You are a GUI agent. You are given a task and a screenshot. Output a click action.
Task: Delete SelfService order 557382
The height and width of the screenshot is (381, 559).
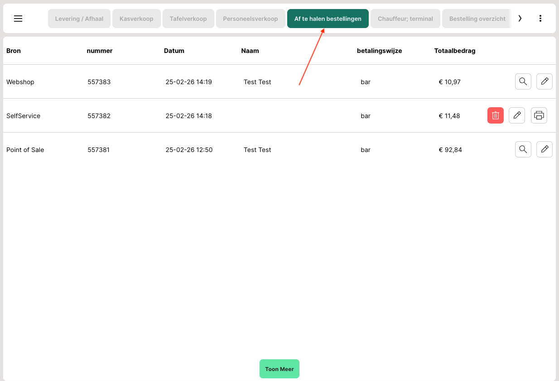(495, 115)
